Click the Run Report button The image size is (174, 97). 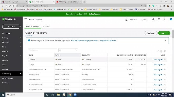click(151, 33)
